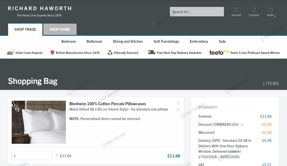Image resolution: width=287 pixels, height=166 pixels.
Task: Open the Dining and Kitchen menu
Action: [x=128, y=42]
